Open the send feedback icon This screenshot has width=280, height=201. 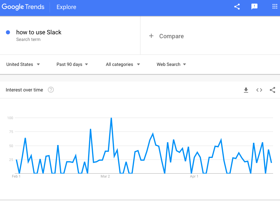pos(254,7)
